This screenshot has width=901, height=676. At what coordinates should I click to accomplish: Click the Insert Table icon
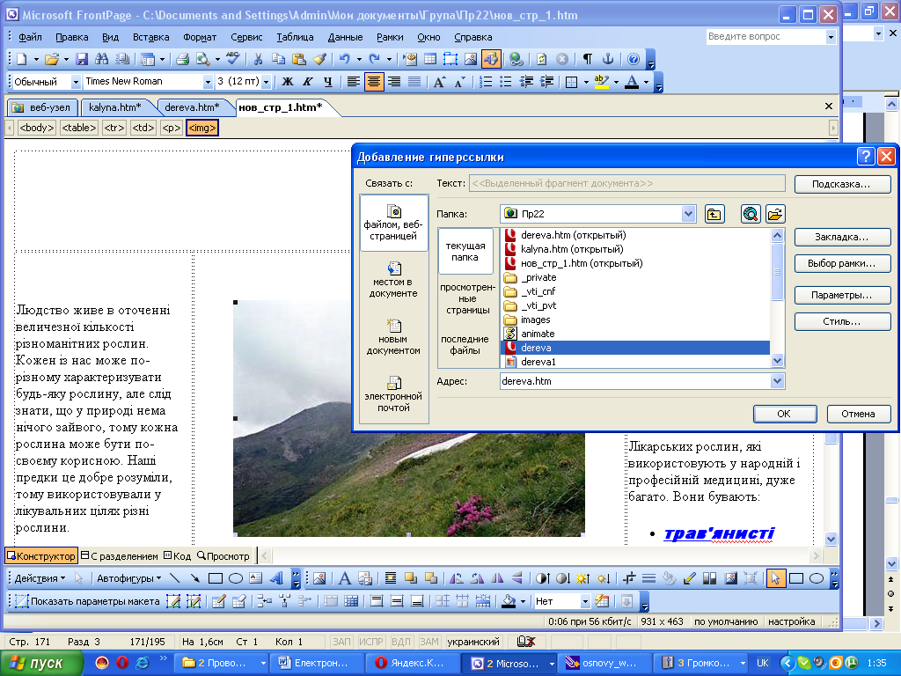[429, 59]
